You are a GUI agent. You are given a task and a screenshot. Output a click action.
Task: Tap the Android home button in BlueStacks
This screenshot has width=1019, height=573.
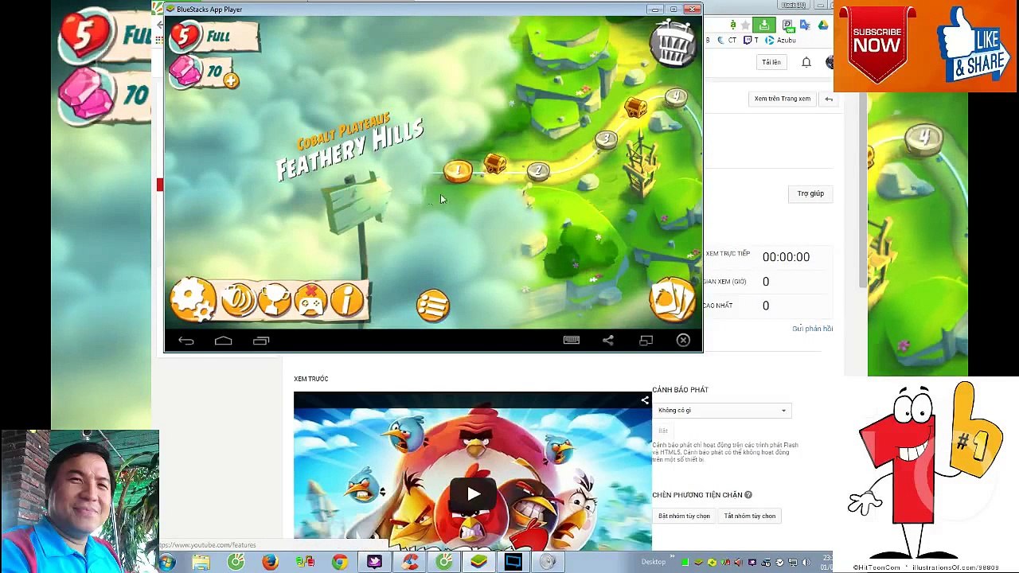click(x=223, y=341)
